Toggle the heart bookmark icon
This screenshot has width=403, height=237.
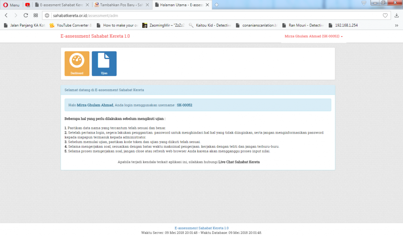point(386,16)
